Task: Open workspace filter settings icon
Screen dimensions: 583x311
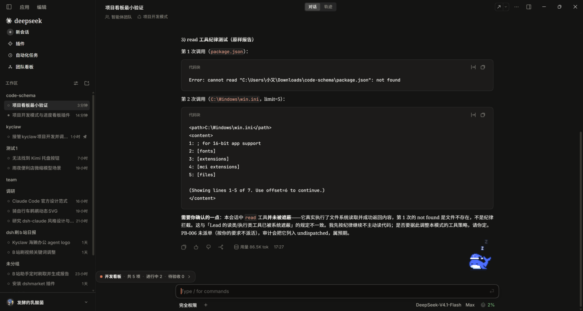Action: point(76,83)
